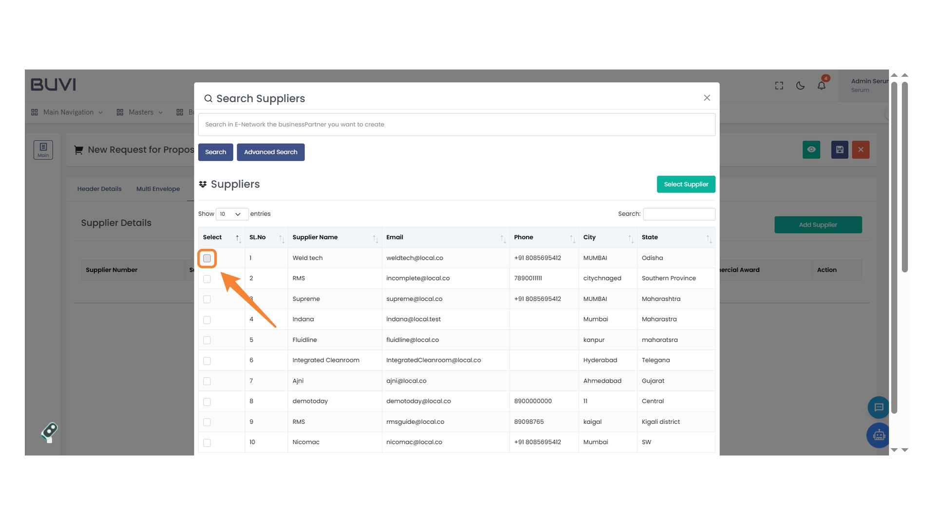Open the chat bubble icon at bottom right

tap(879, 407)
